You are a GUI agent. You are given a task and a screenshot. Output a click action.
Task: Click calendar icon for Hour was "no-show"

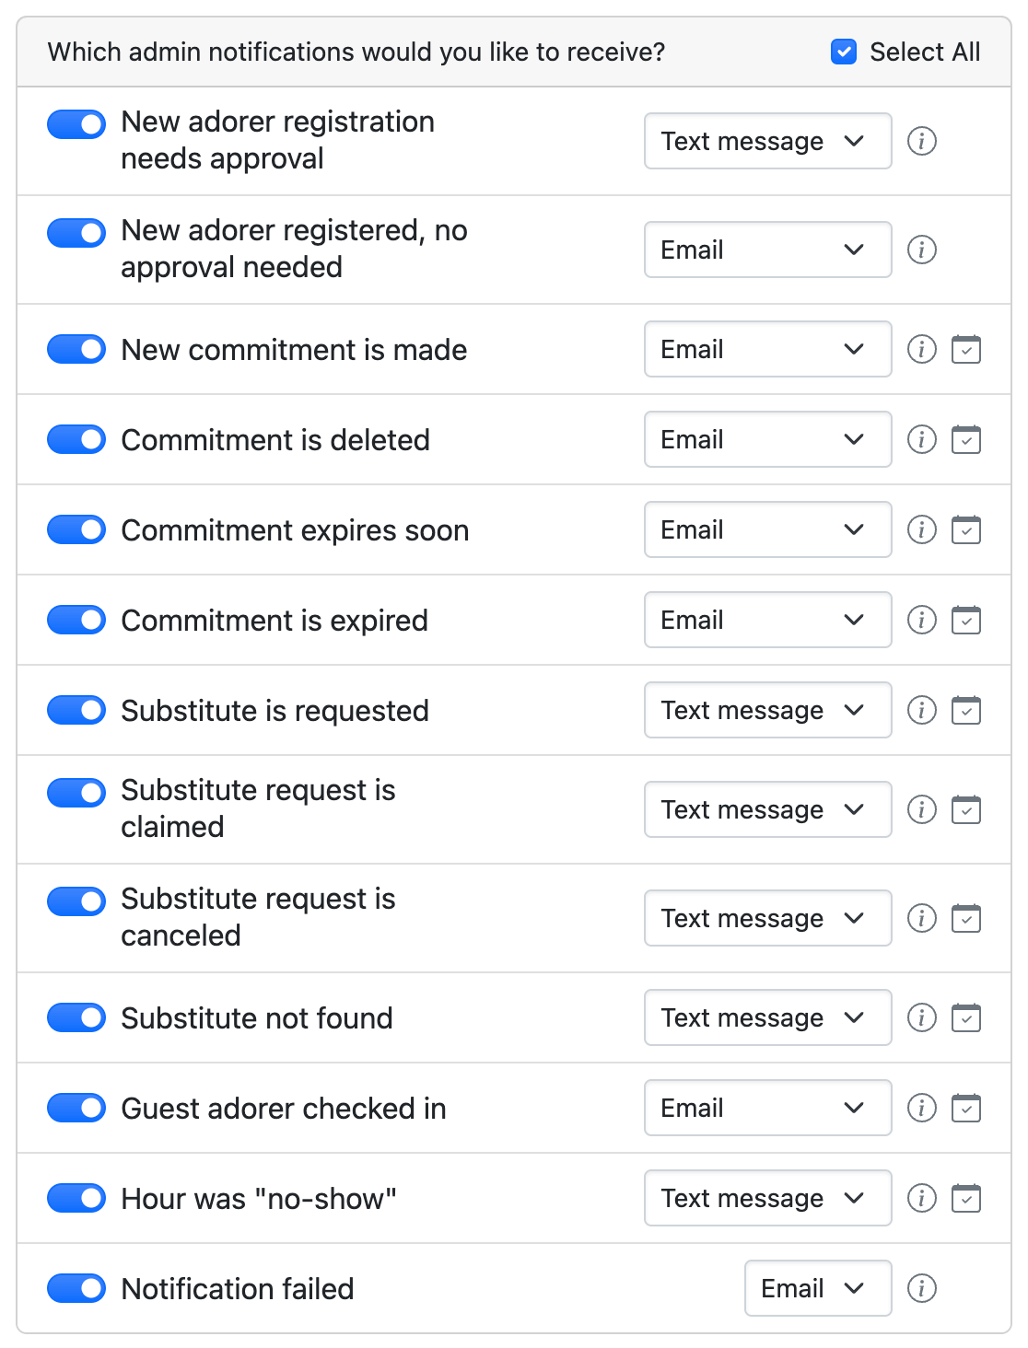click(x=965, y=1198)
